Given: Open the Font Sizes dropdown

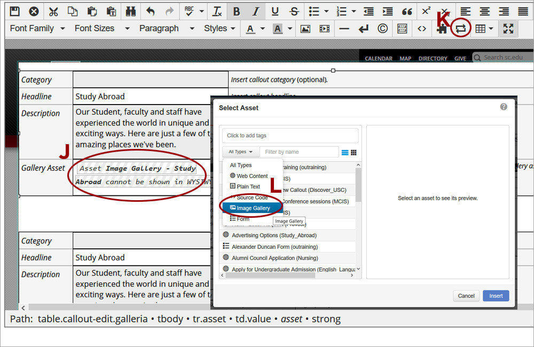Looking at the screenshot, I should pos(102,29).
